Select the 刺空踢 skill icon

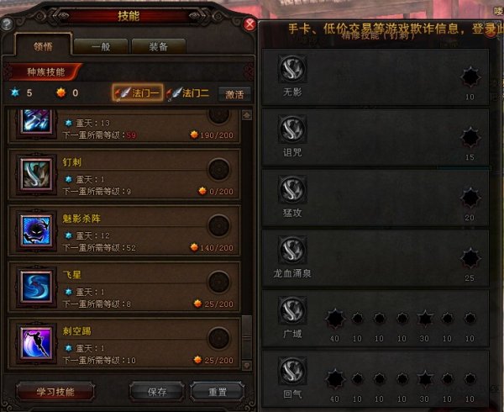pos(36,343)
